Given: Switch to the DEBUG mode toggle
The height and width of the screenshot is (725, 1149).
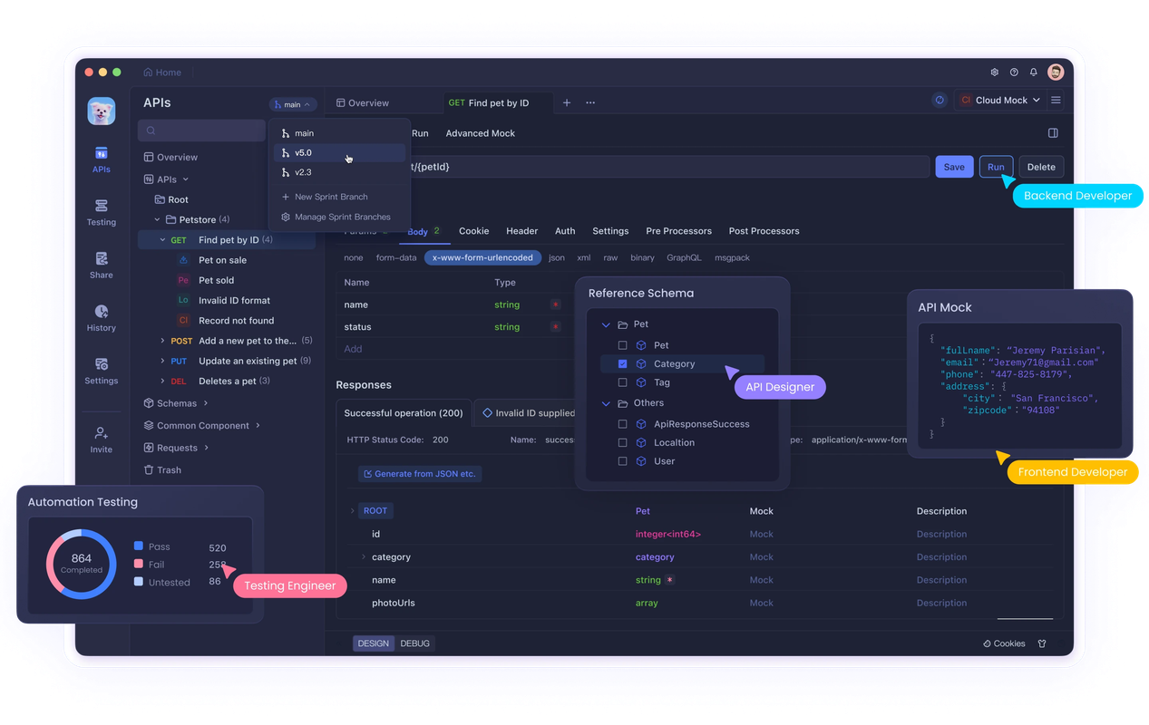Looking at the screenshot, I should tap(414, 643).
